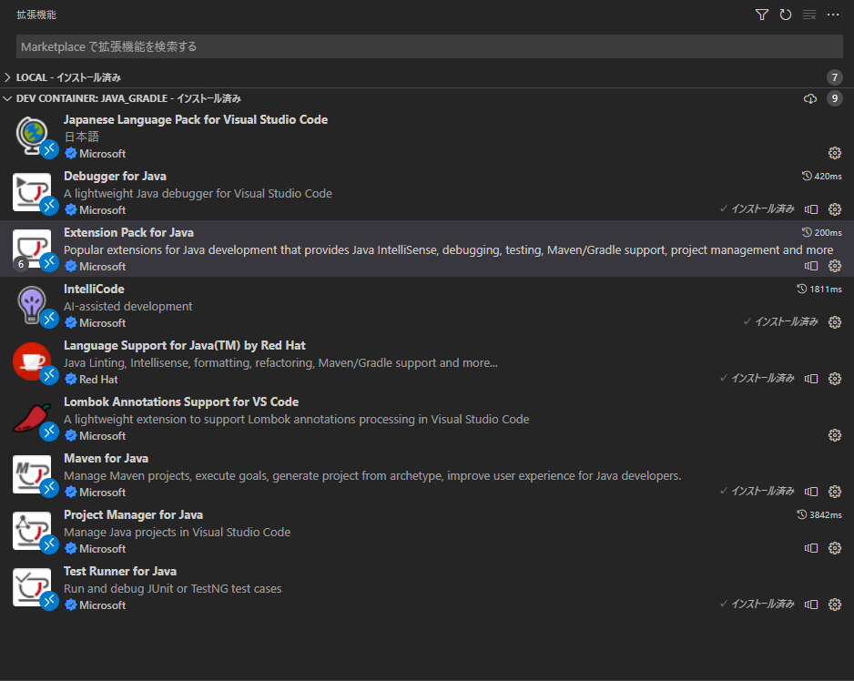Open gear menu for IntelliCode
The width and height of the screenshot is (854, 681).
(x=835, y=322)
